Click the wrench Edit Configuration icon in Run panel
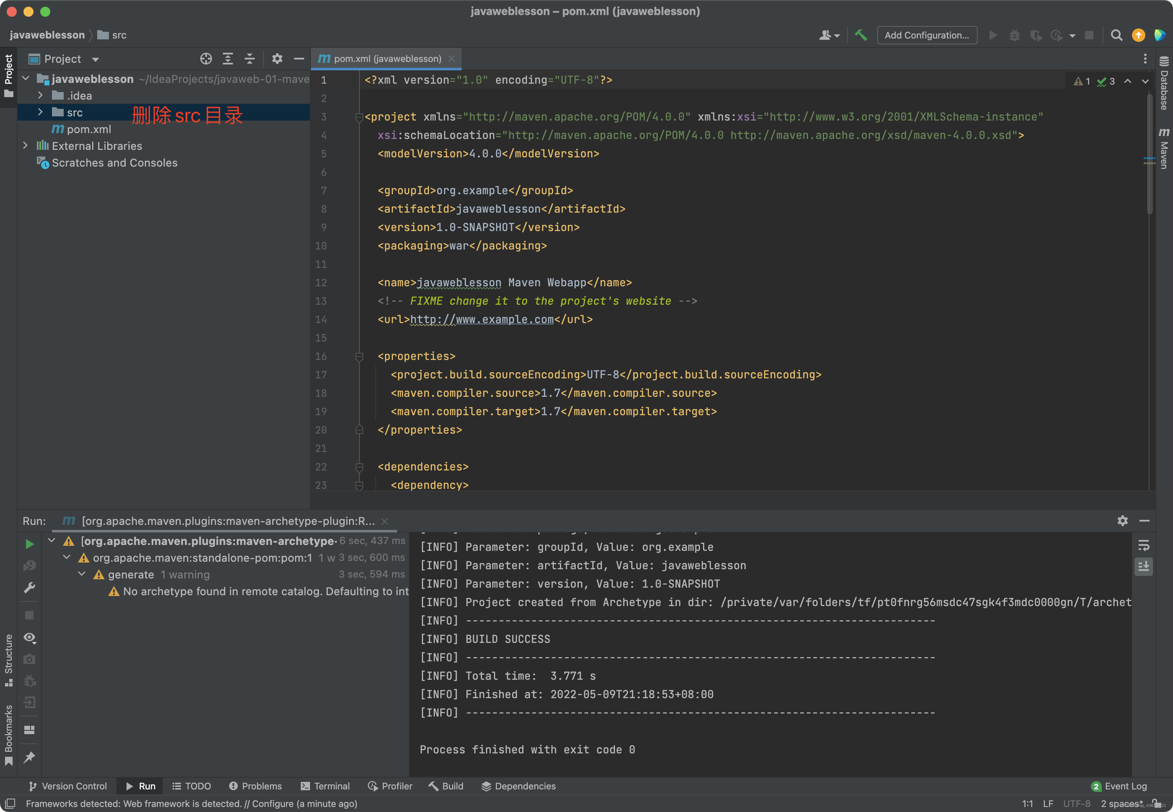This screenshot has width=1173, height=812. click(29, 588)
